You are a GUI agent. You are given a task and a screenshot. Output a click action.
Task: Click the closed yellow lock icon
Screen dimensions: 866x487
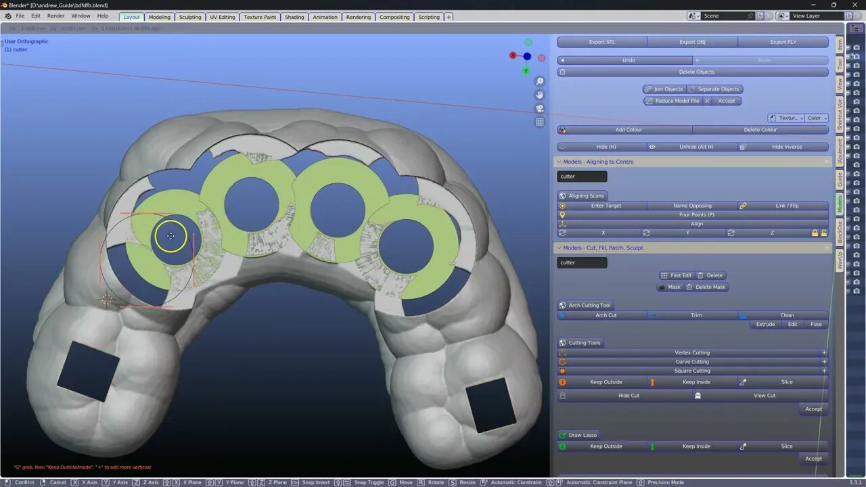[815, 233]
